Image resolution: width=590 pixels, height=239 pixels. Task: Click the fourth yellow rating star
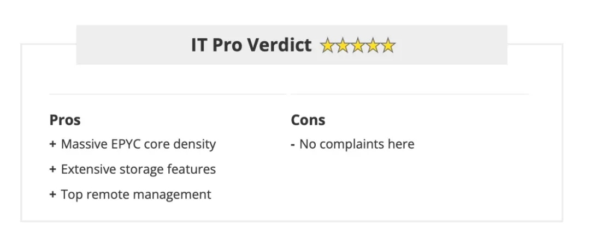click(x=373, y=45)
